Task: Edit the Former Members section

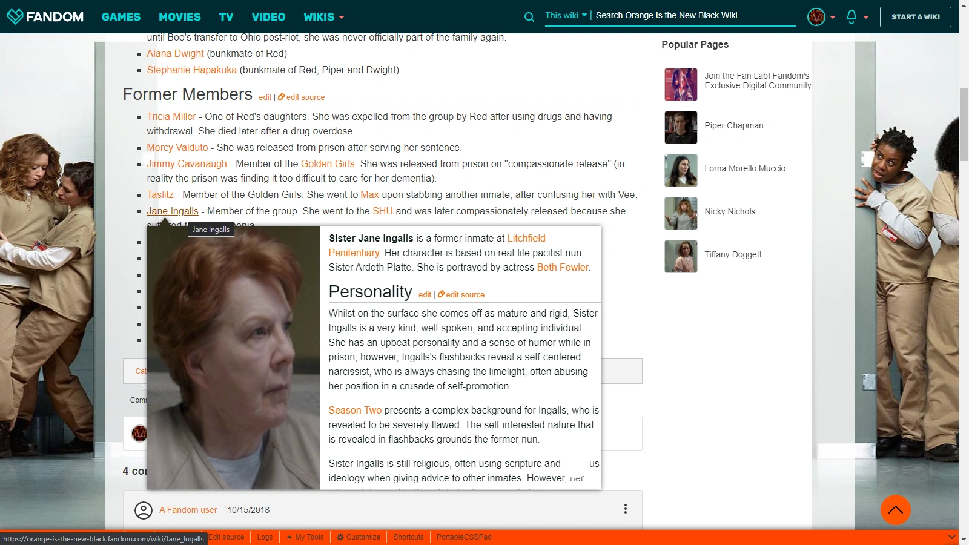Action: 265,97
